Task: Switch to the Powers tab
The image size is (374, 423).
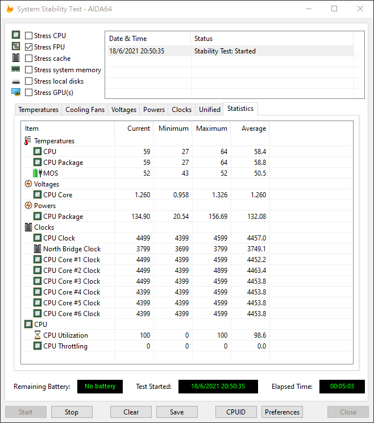Action: (x=154, y=110)
